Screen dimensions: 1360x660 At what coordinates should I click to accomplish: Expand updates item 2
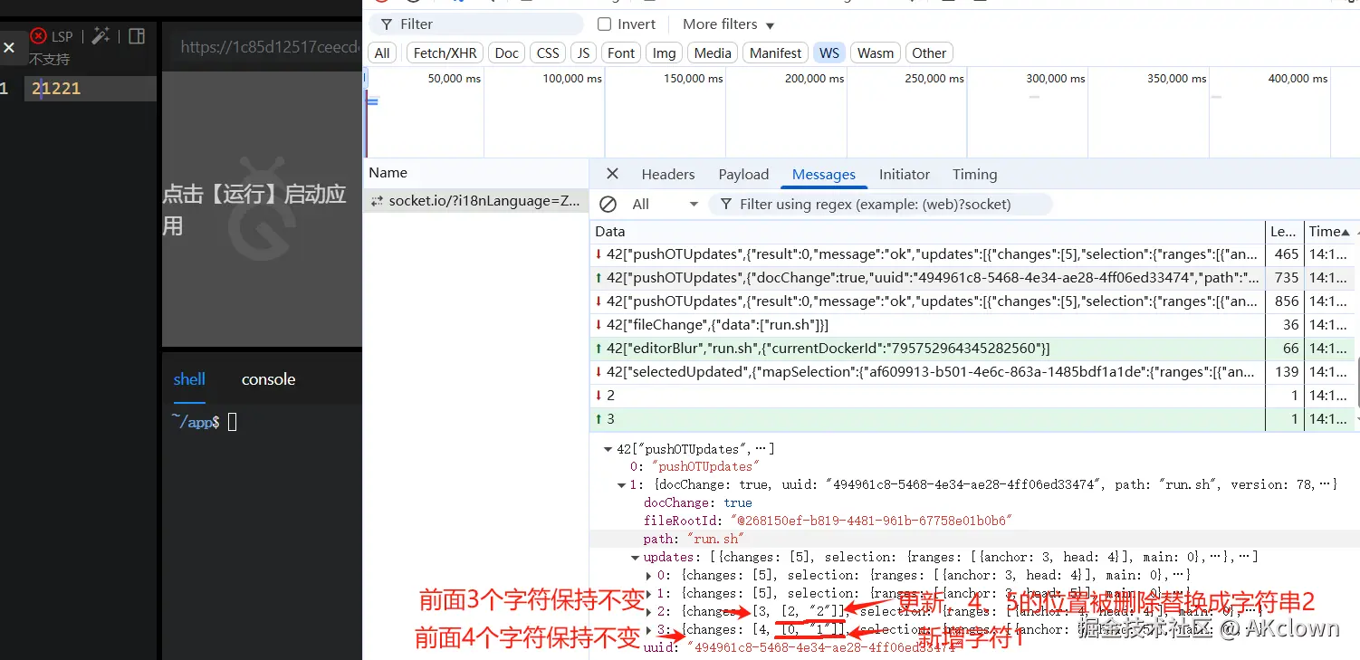tap(648, 612)
